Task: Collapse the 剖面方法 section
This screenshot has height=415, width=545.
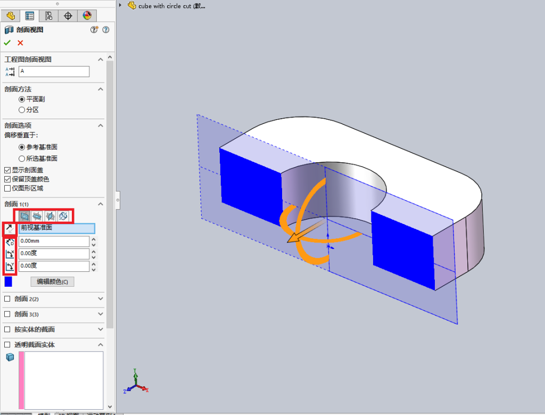Action: click(x=101, y=89)
